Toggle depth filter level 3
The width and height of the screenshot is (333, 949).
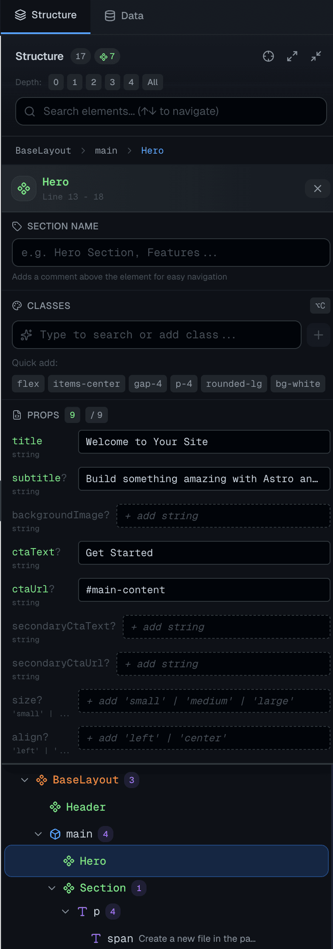point(112,82)
